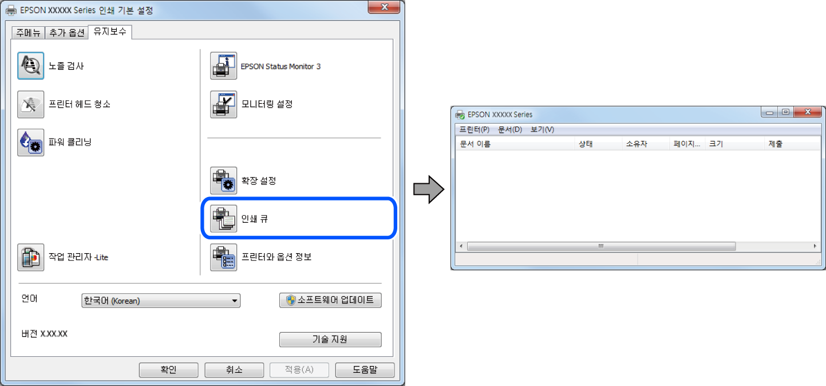Open the 인쇄 큐 print queue icon
826x386 pixels.
(x=223, y=219)
